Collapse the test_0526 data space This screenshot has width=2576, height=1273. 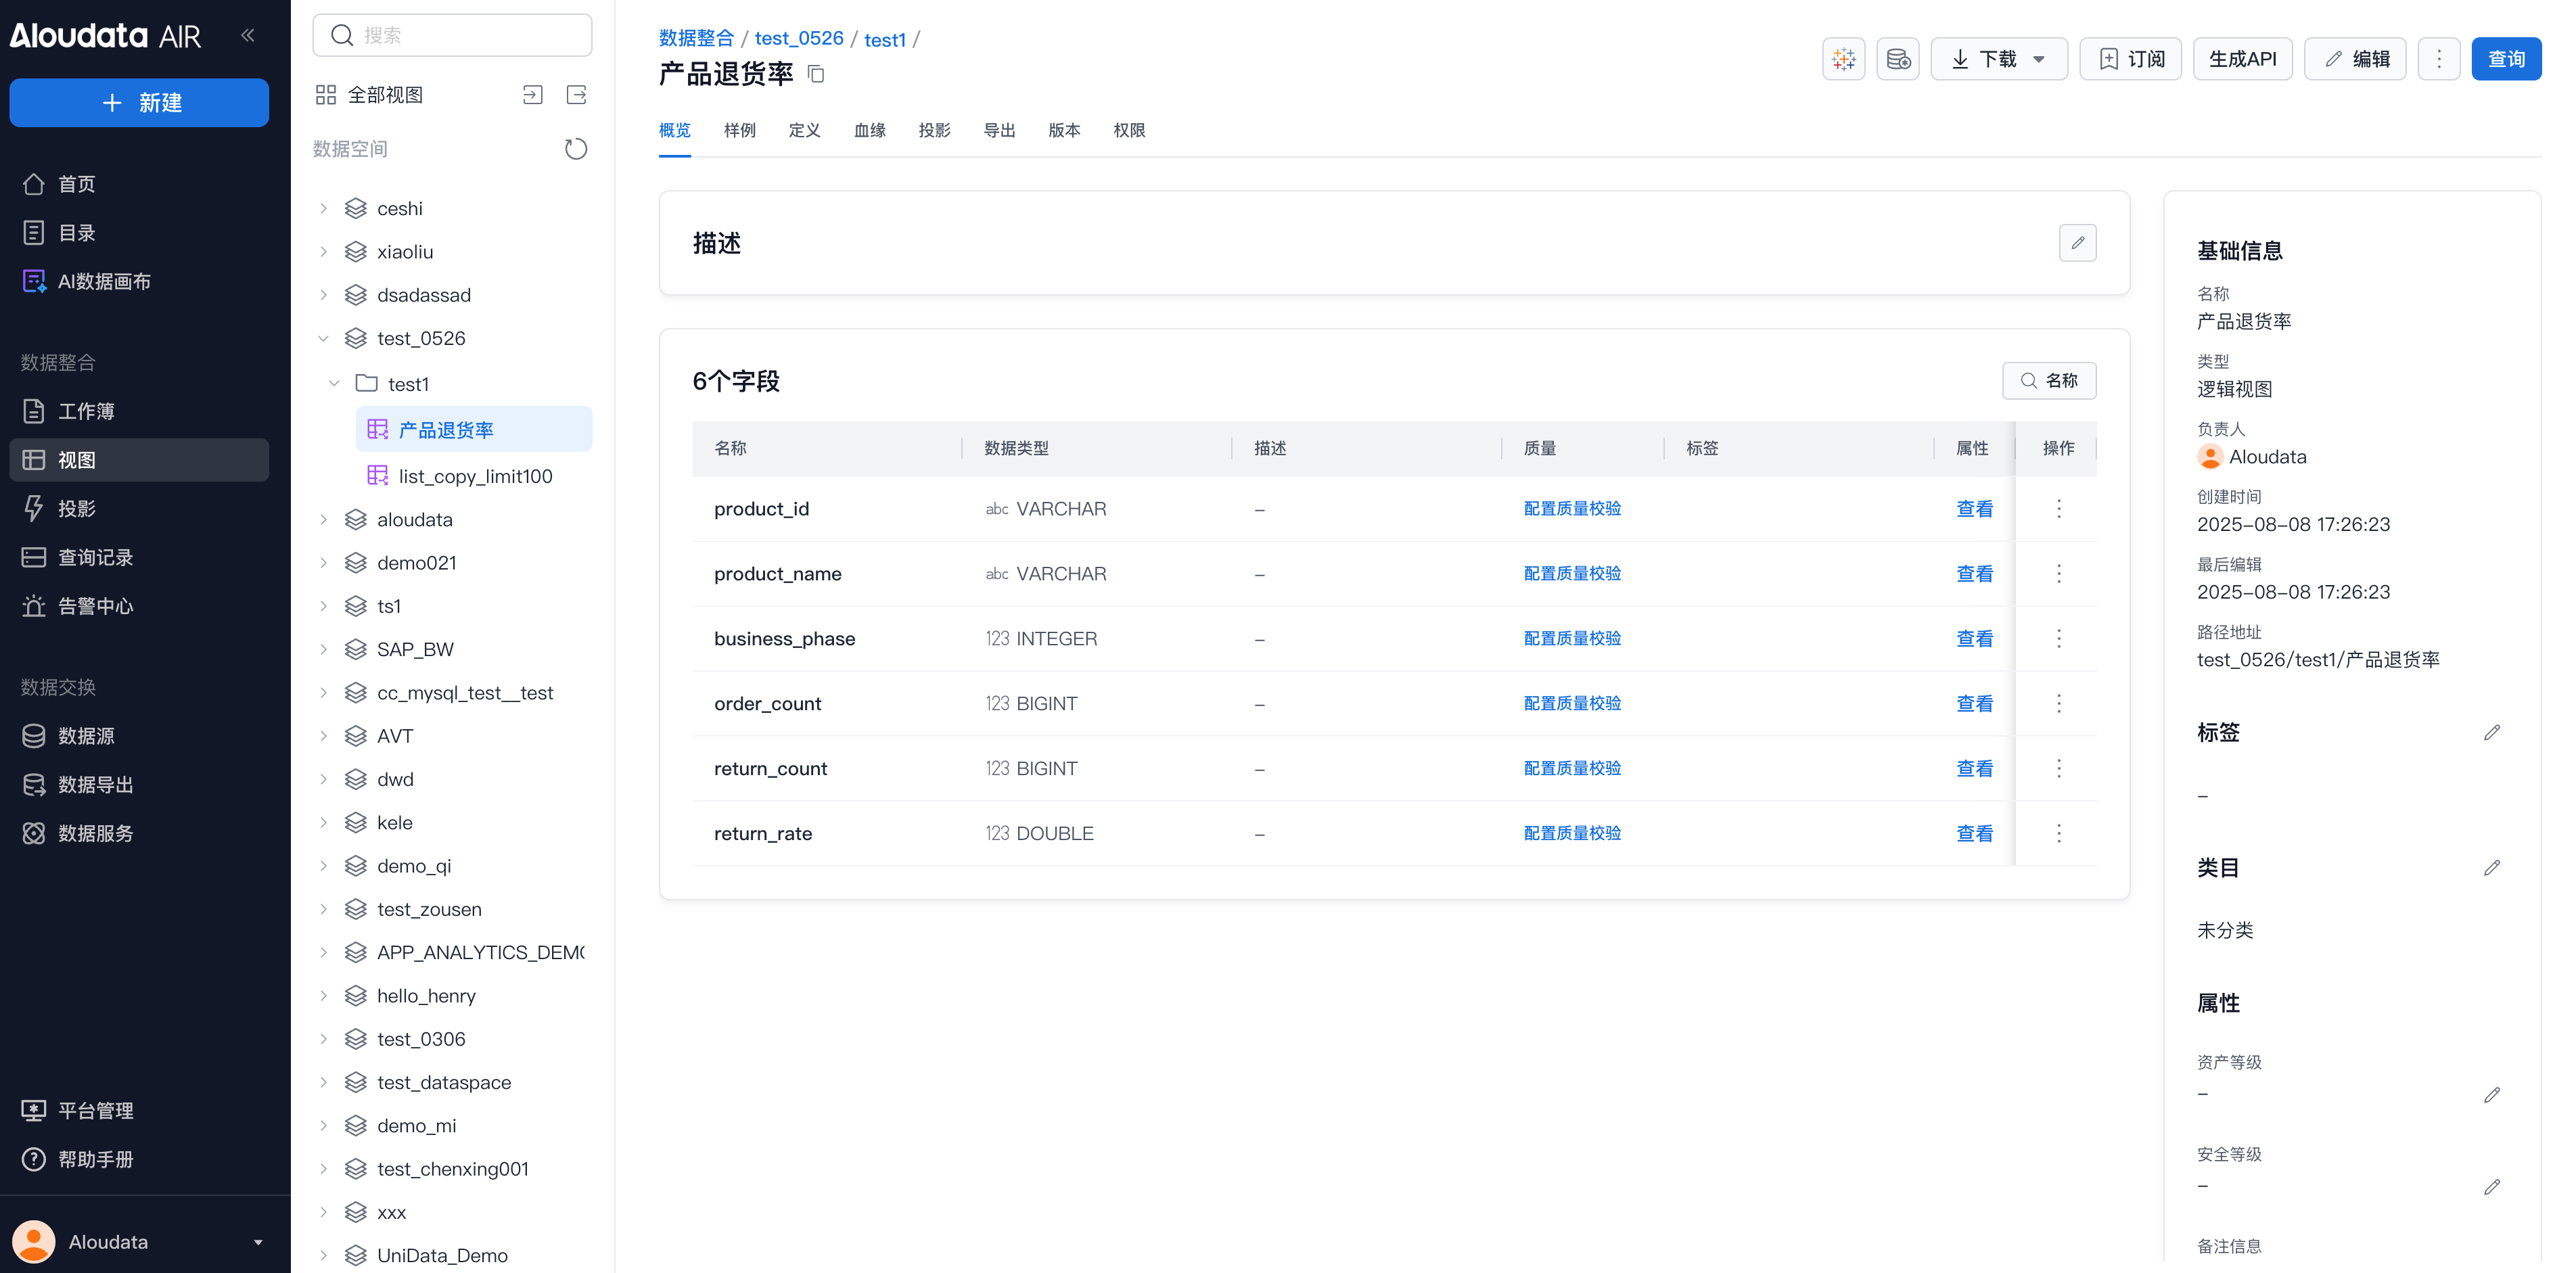(x=323, y=338)
